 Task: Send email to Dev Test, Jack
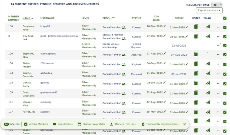click(x=208, y=36)
